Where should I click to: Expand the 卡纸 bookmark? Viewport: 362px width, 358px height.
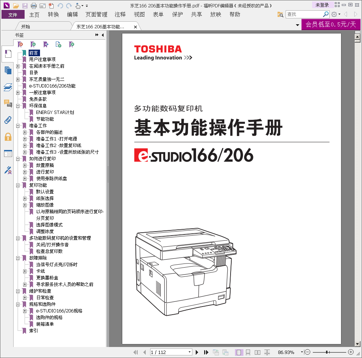click(25, 271)
